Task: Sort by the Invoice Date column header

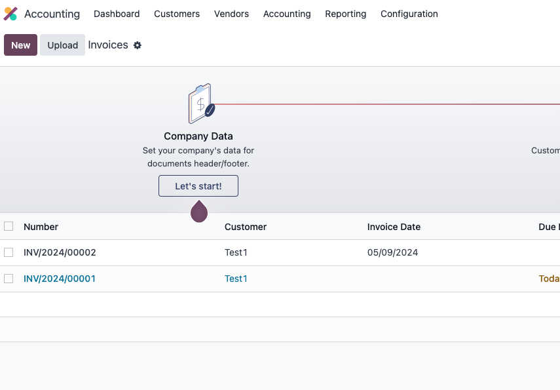Action: (394, 227)
